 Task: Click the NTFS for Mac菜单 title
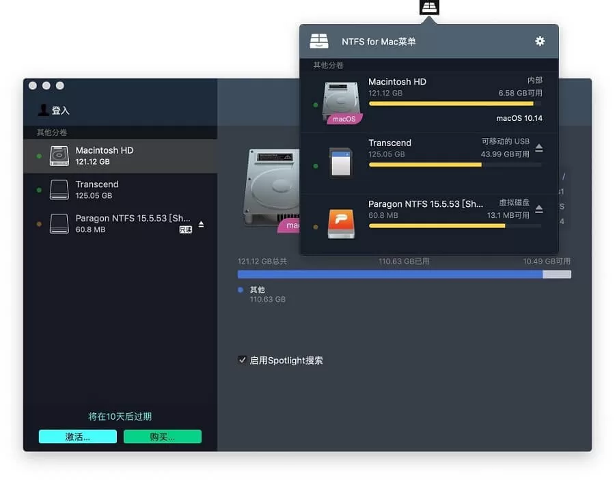(x=379, y=42)
